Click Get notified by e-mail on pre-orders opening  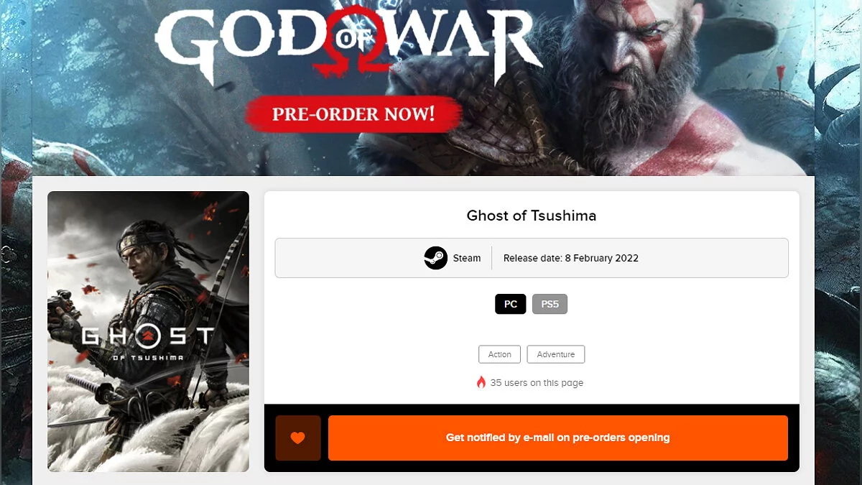point(558,438)
